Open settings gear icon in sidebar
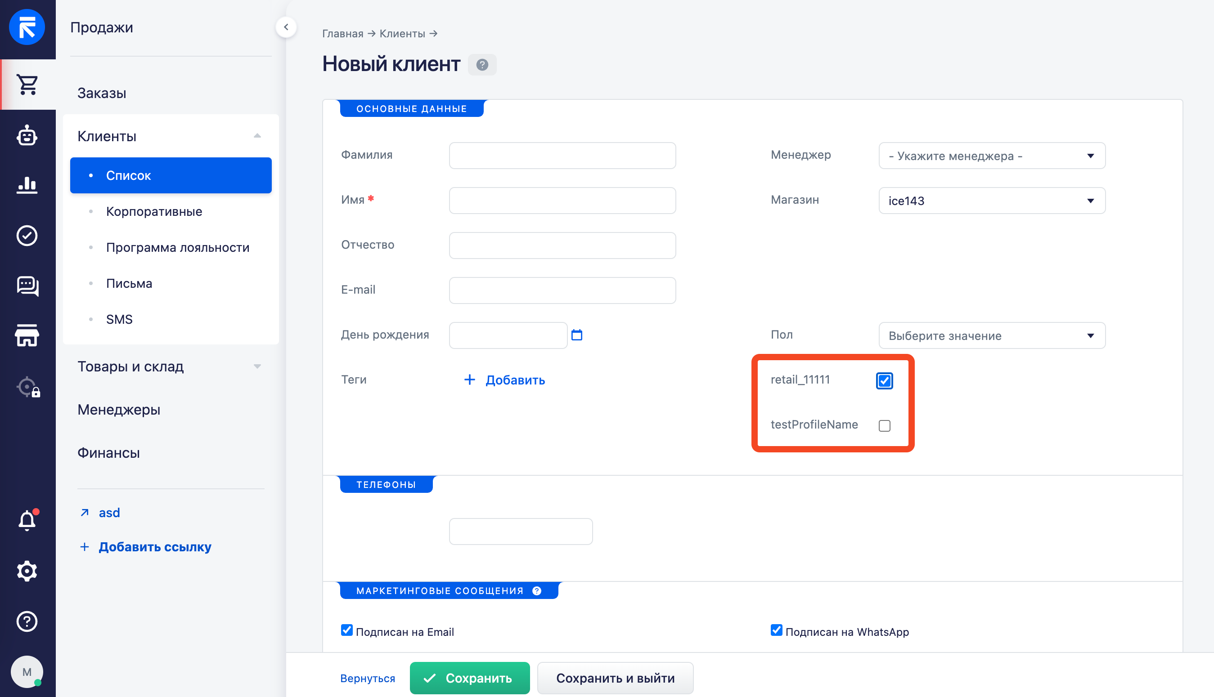This screenshot has width=1214, height=697. coord(27,571)
